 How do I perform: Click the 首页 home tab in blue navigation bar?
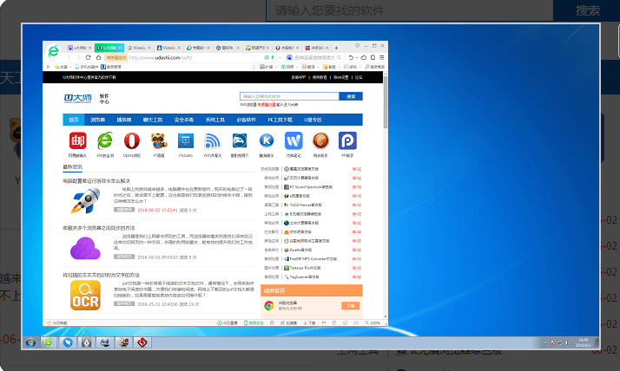coord(74,120)
